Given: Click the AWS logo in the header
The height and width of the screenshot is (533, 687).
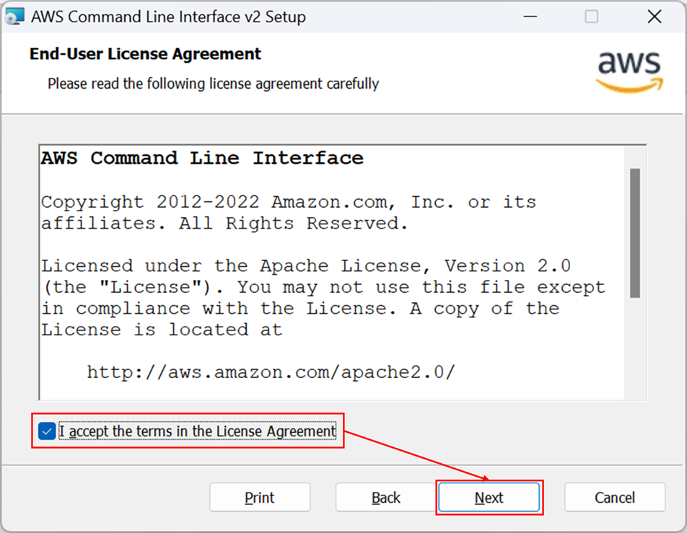Looking at the screenshot, I should tap(629, 71).
